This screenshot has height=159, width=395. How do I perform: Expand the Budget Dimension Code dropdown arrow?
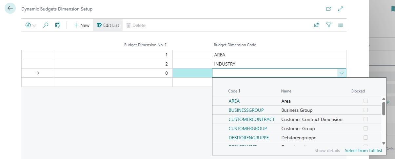click(x=342, y=73)
